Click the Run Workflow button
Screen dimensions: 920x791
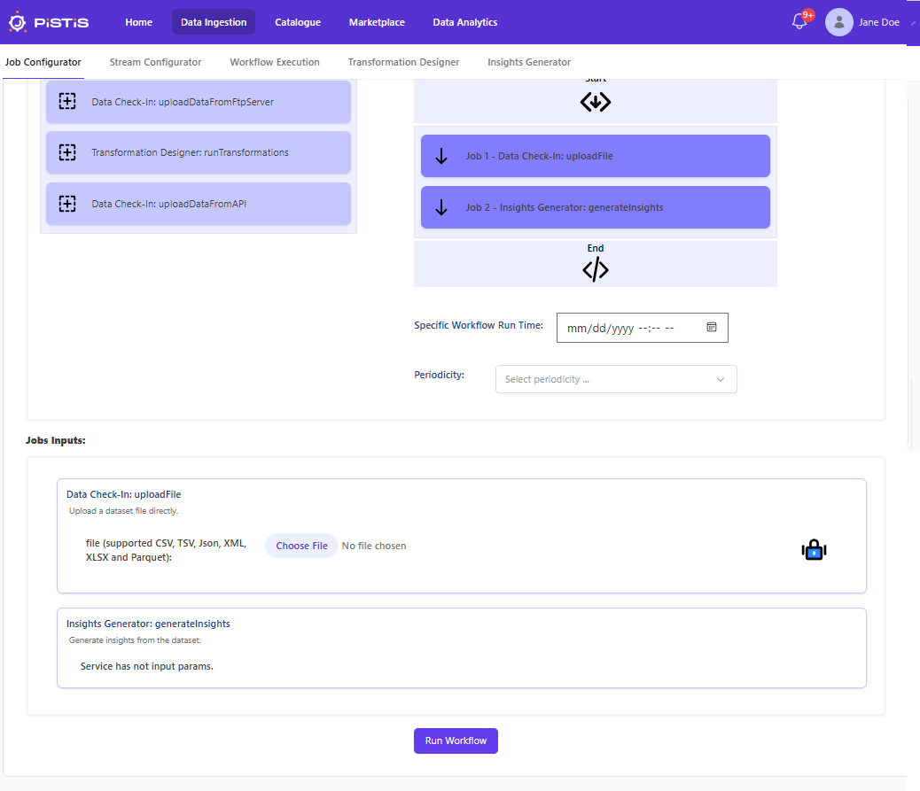[456, 741]
